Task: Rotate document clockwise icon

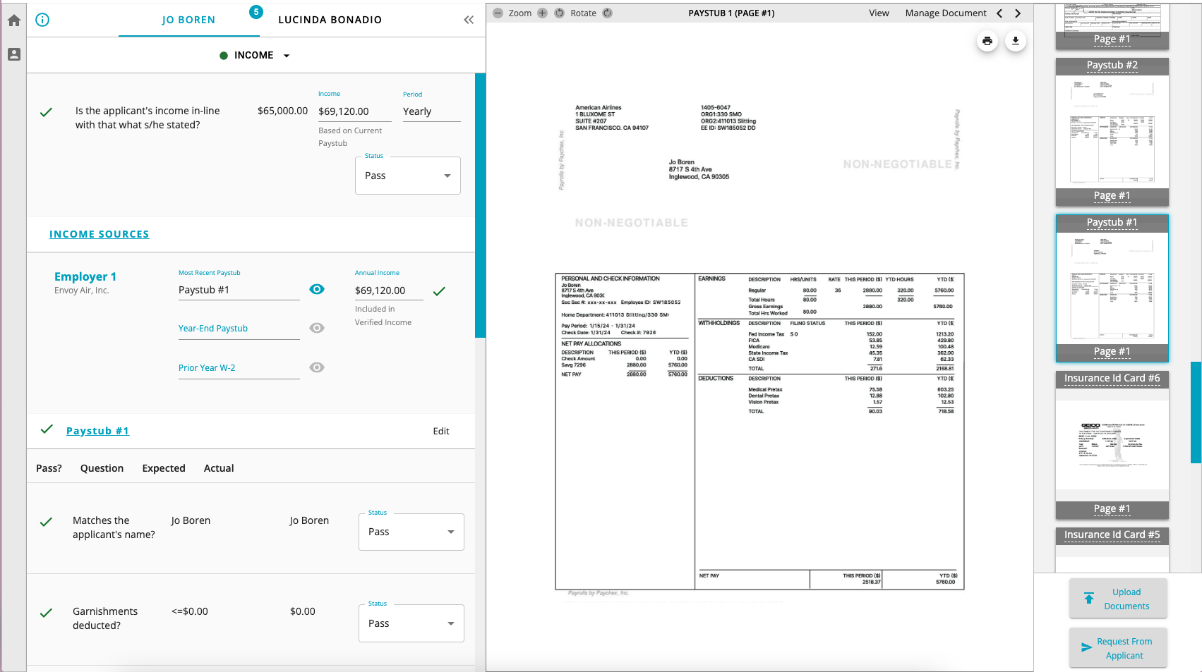Action: (x=608, y=13)
